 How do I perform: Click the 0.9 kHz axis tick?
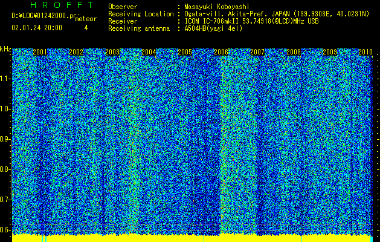pyautogui.click(x=5, y=139)
